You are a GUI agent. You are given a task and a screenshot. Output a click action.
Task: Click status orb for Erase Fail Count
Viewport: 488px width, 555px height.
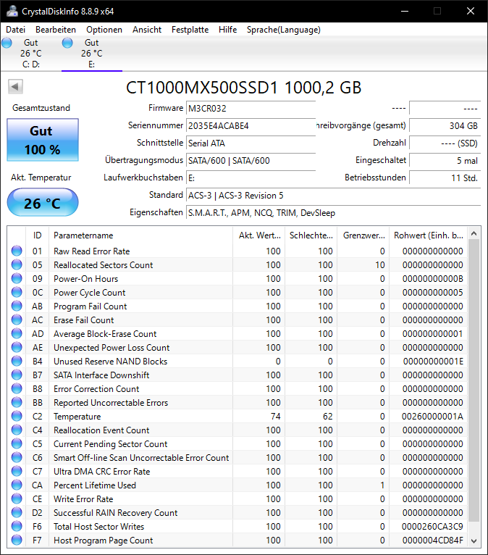point(17,320)
